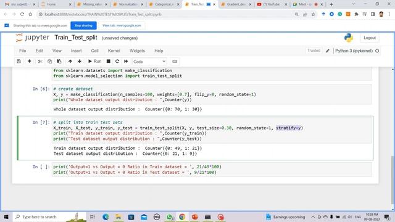View tab meet.google.com

(x=122, y=25)
